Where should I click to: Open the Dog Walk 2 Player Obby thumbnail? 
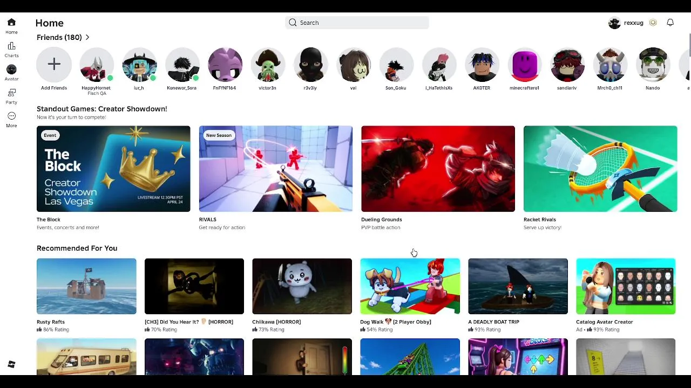(x=410, y=286)
